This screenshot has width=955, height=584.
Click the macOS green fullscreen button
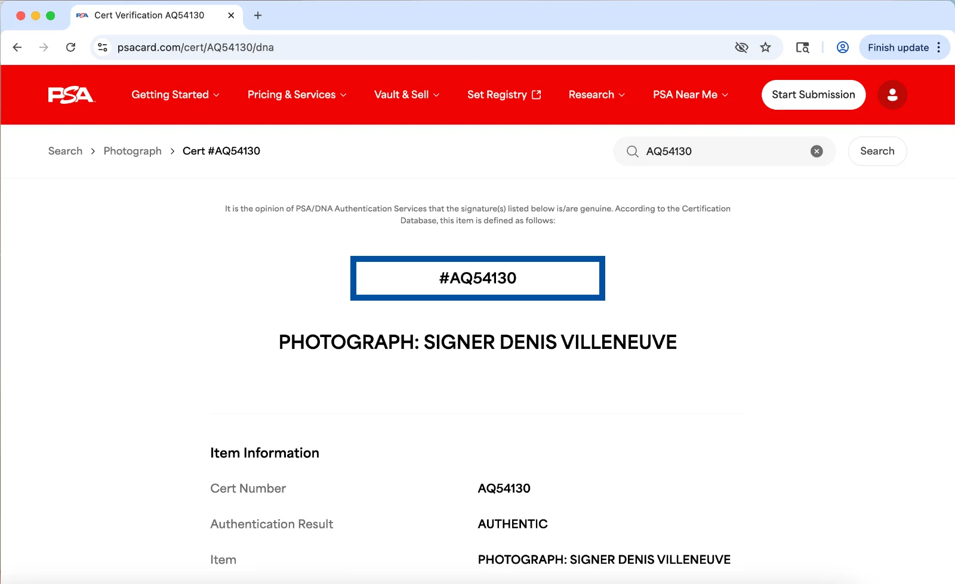[51, 16]
